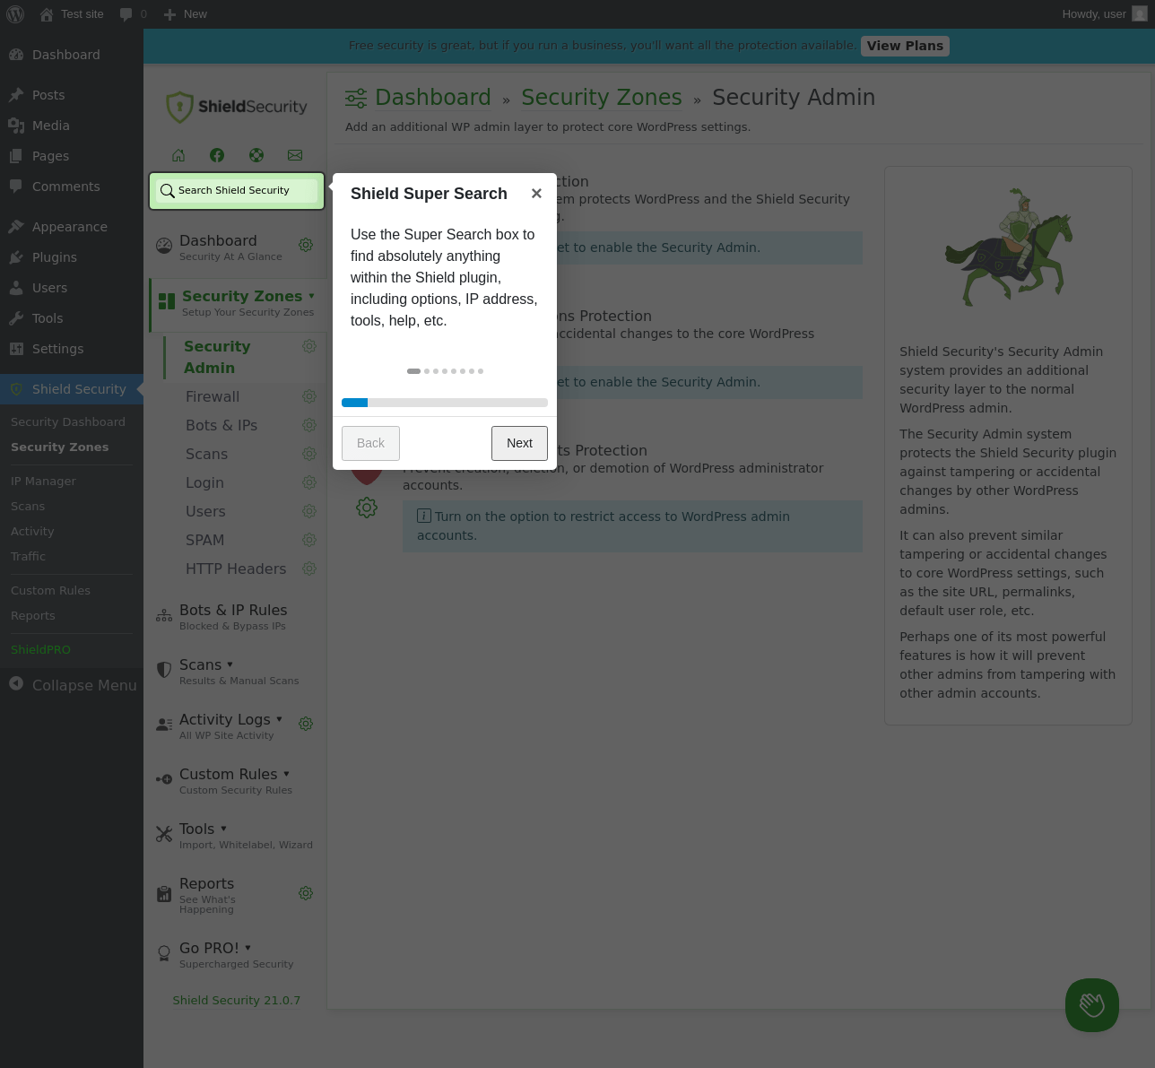Click the Shield Security logo
This screenshot has height=1068, width=1155.
click(x=237, y=107)
